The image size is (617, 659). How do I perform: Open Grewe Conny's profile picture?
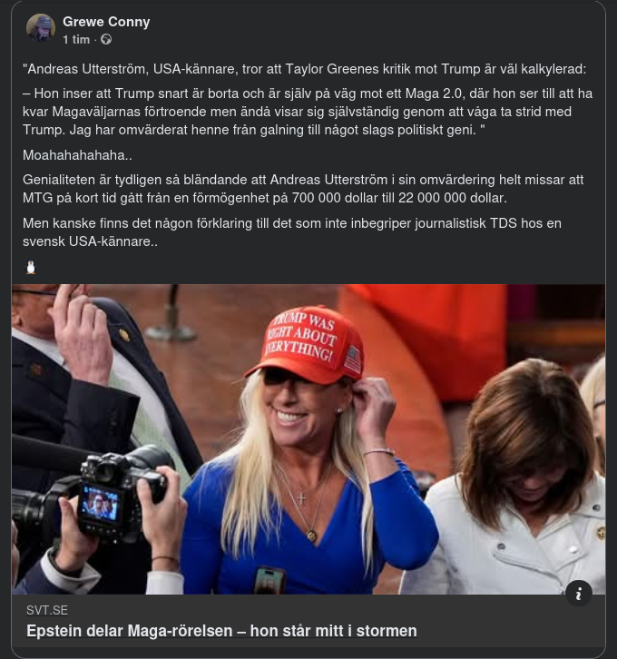point(41,28)
